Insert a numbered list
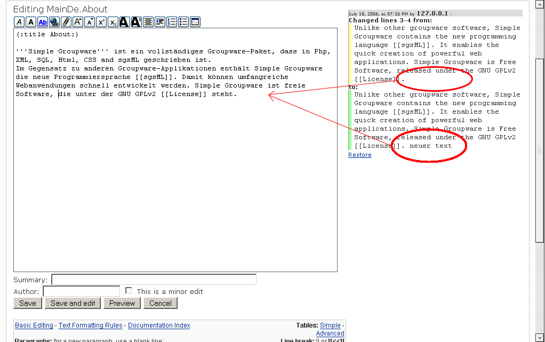545x342 pixels. pos(172,22)
